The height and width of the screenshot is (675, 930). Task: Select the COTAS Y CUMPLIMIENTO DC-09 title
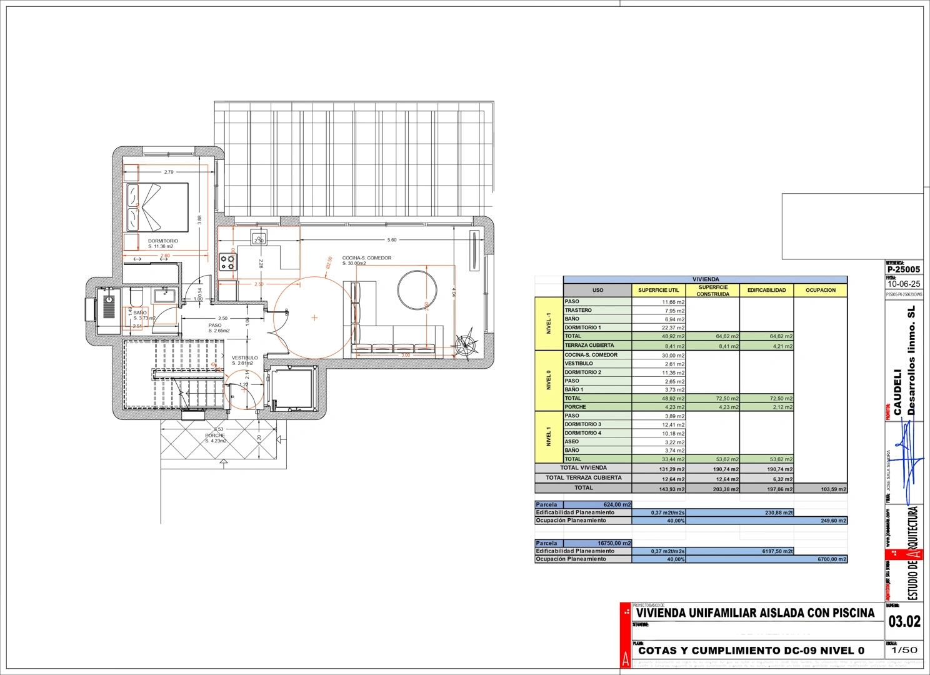(751, 650)
